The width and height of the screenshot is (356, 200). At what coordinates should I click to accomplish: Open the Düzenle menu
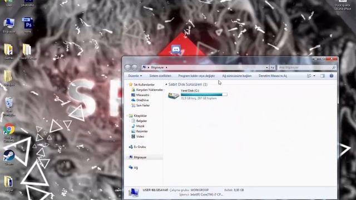[135, 76]
